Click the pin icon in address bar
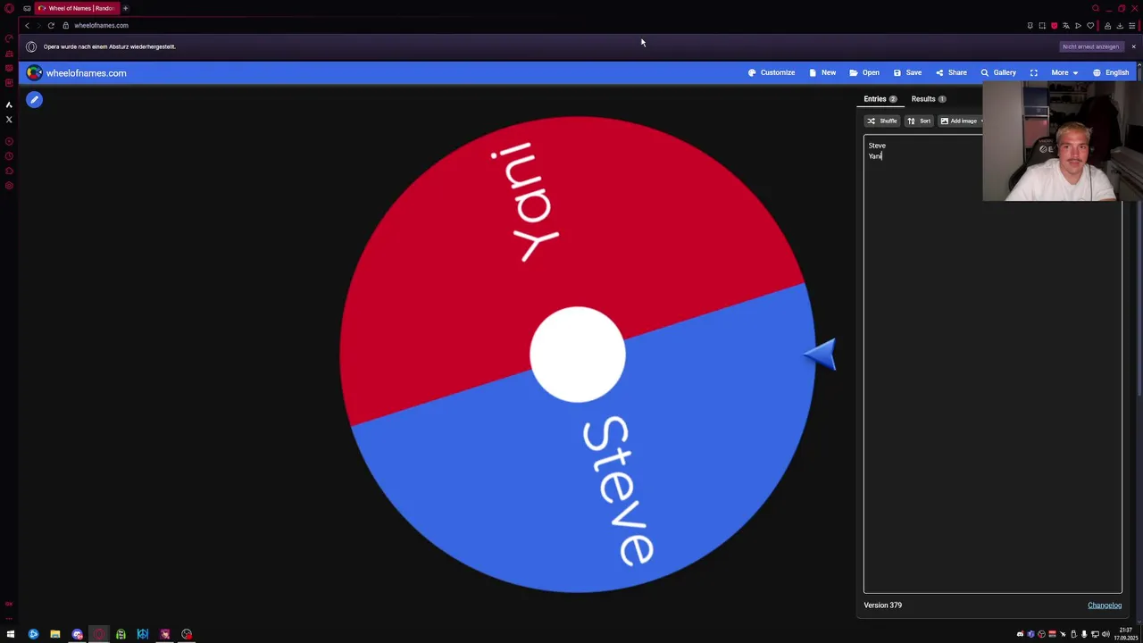 [1030, 26]
